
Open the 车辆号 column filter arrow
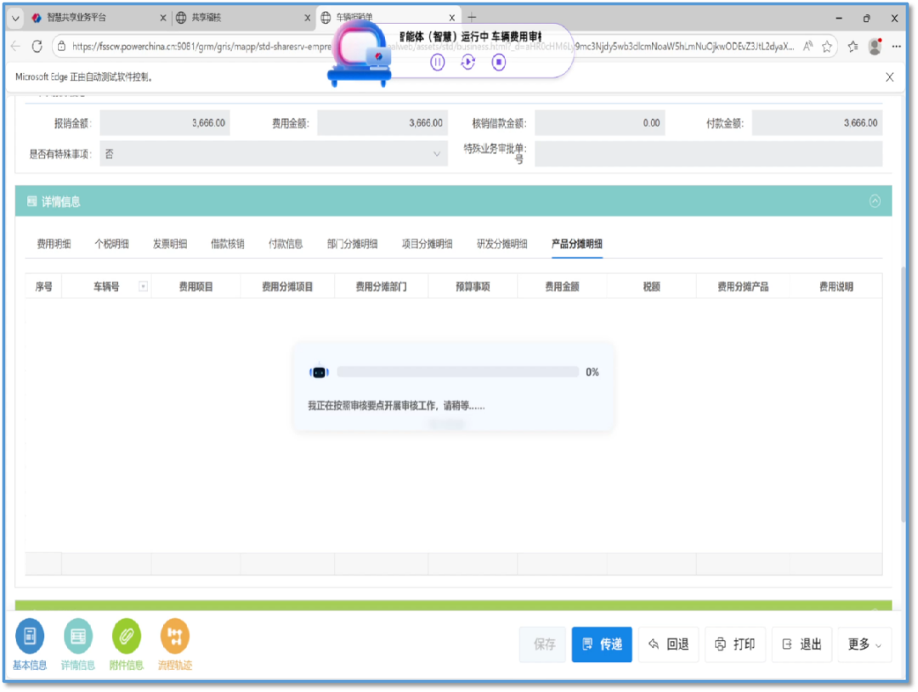pos(143,287)
